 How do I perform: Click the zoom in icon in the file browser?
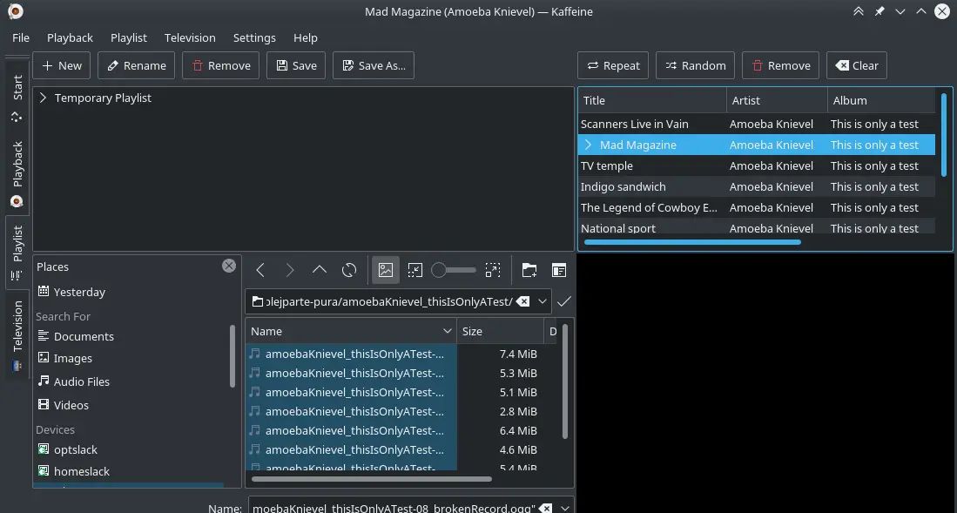(x=493, y=270)
